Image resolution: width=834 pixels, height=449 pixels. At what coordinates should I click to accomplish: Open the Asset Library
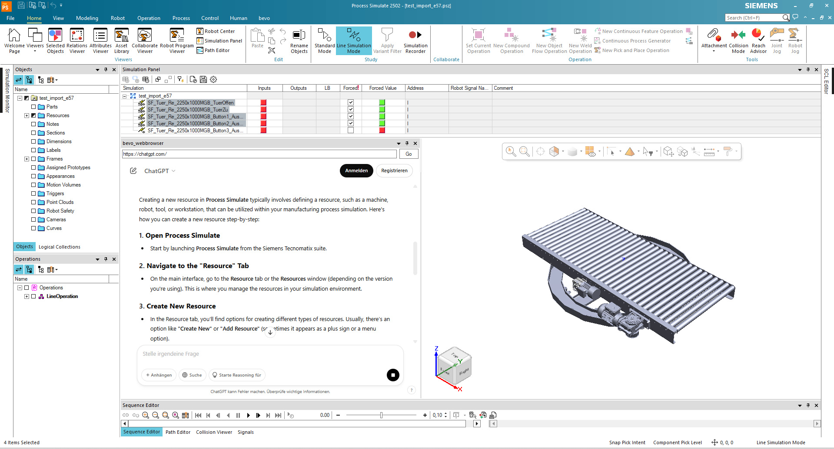(x=122, y=41)
